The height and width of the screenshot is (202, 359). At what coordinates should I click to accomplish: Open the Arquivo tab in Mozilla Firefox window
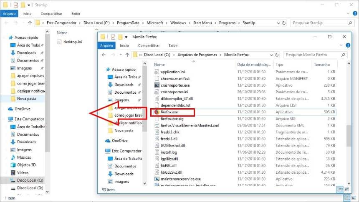[106, 45]
